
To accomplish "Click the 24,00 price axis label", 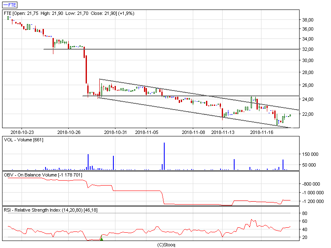I will [308, 99].
